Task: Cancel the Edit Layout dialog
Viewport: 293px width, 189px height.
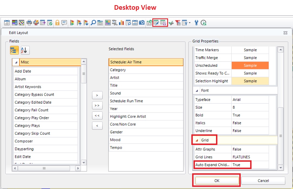Action: point(263,180)
